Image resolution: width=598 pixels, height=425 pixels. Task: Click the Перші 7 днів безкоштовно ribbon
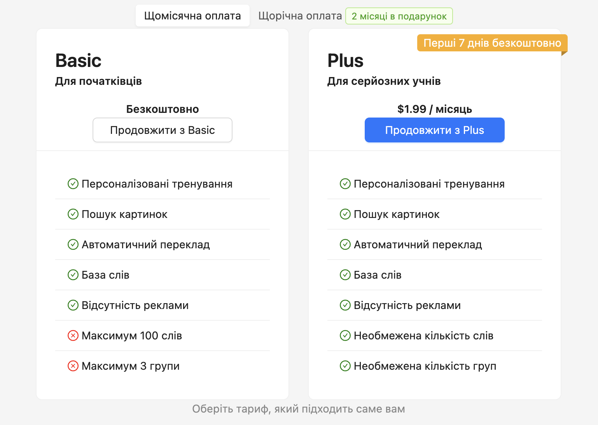(492, 43)
